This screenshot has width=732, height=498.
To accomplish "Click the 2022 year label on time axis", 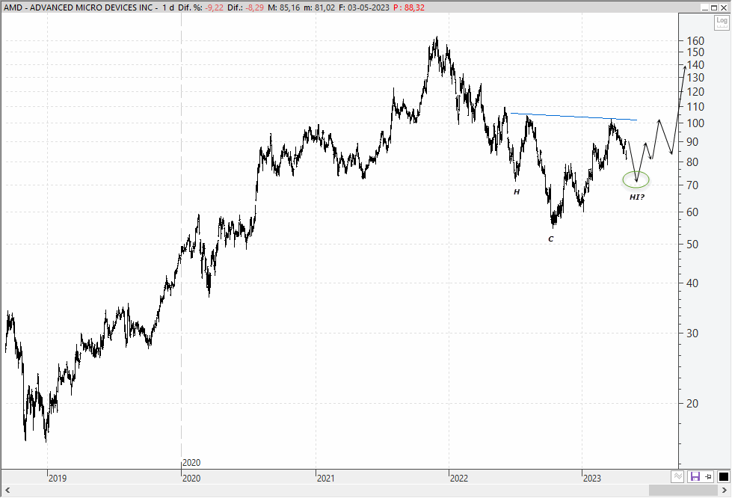I will click(x=459, y=478).
